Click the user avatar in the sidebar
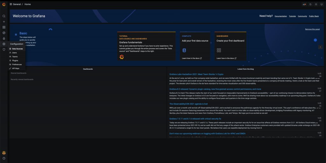The height and width of the screenshot is (163, 326). pos(4,153)
